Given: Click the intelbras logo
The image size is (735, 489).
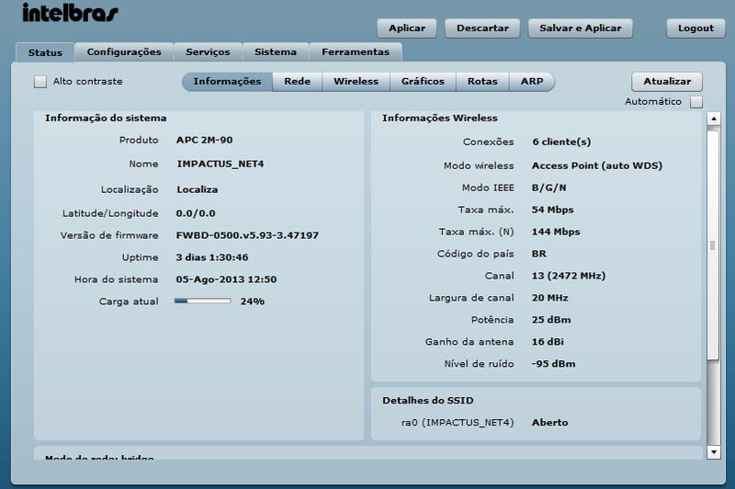Looking at the screenshot, I should [x=70, y=13].
